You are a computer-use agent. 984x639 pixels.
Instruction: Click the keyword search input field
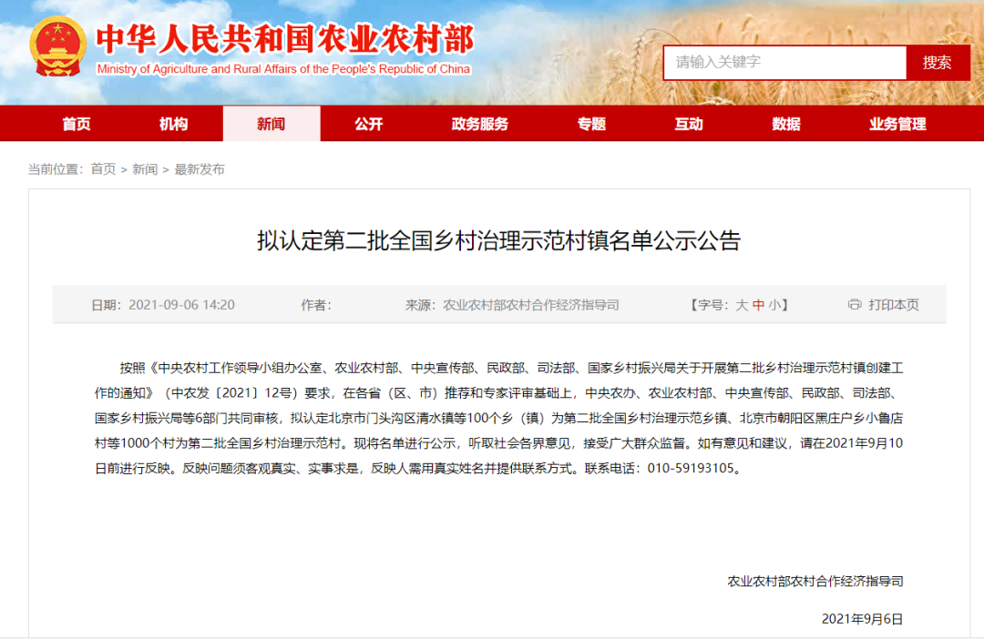(x=784, y=62)
